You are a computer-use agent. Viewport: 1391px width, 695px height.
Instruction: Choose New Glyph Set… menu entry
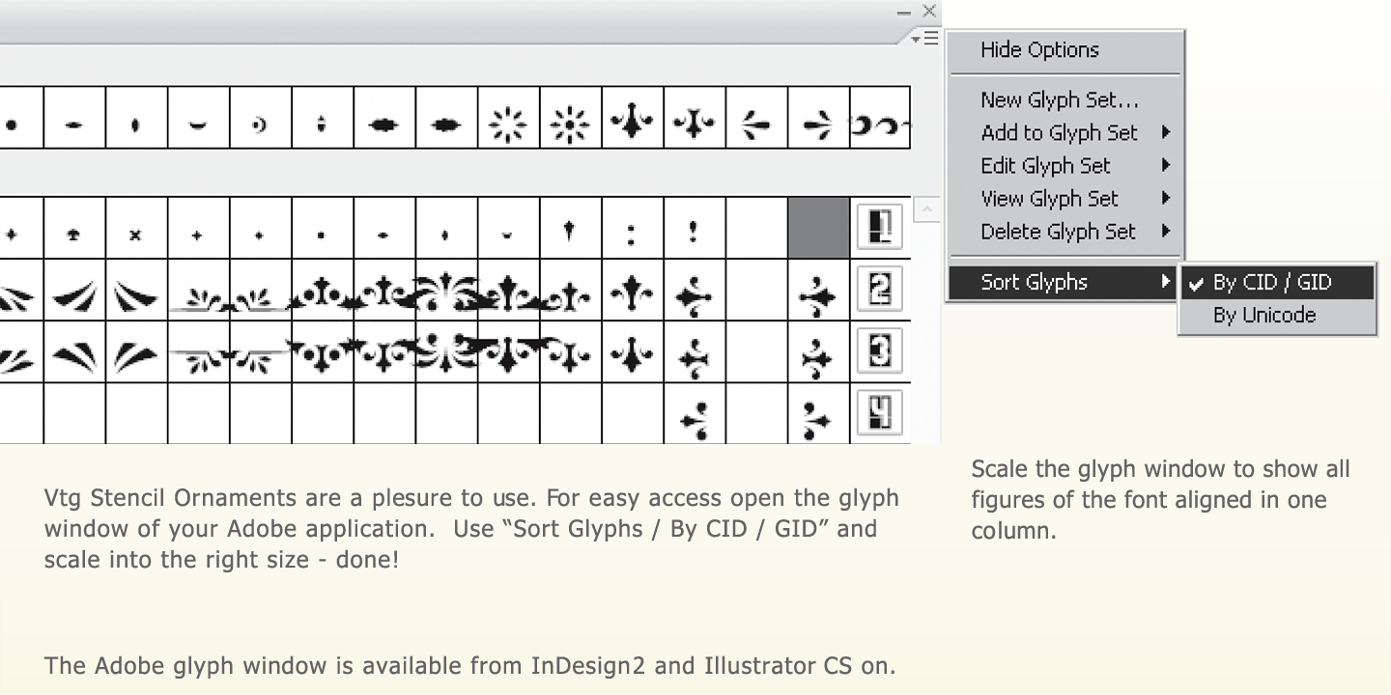coord(1060,99)
